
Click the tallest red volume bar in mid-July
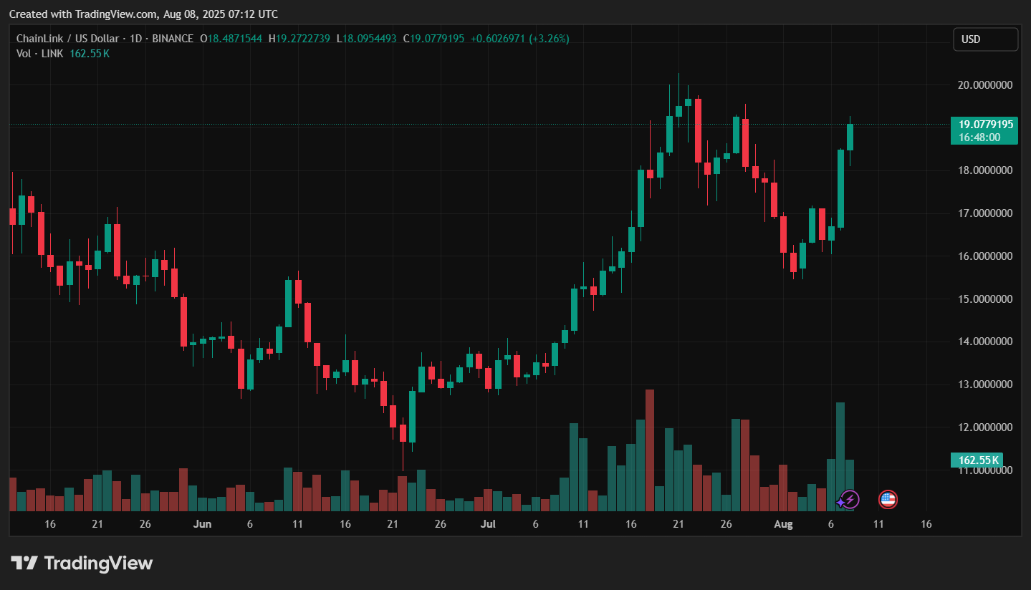point(650,450)
